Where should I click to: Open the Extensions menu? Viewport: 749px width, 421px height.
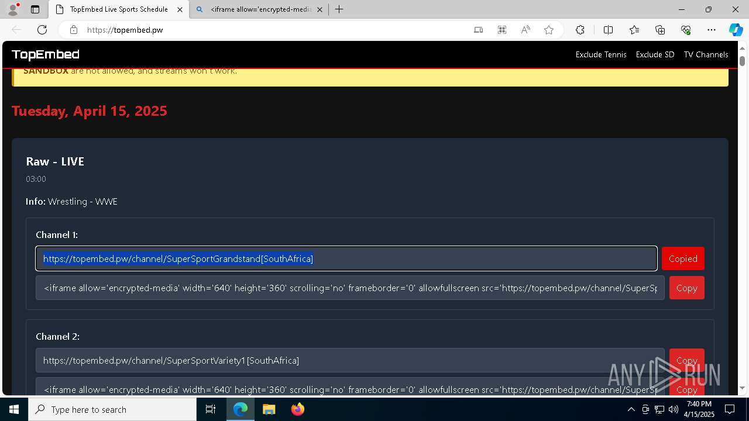(580, 30)
